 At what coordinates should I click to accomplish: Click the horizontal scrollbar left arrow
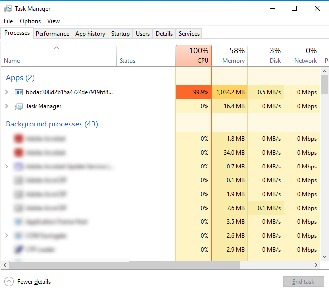pyautogui.click(x=5, y=265)
